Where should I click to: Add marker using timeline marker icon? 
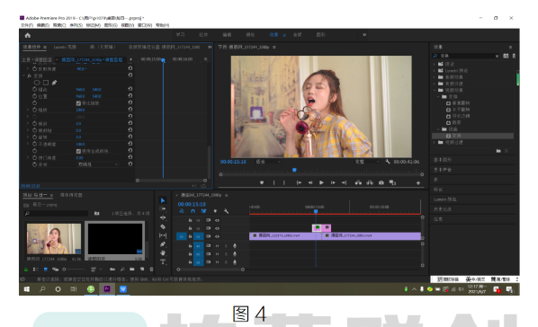(x=215, y=211)
